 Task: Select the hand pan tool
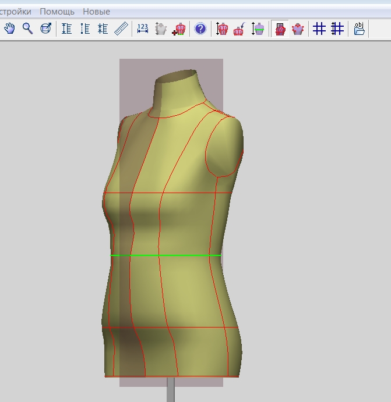[9, 29]
